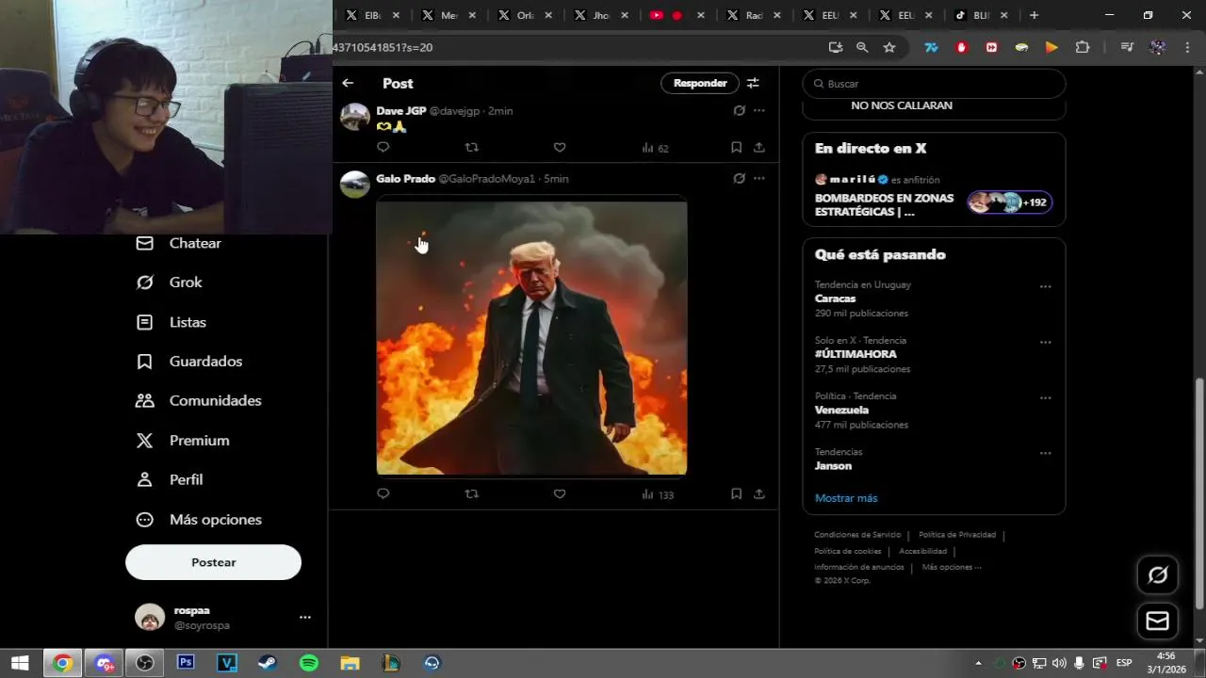Image resolution: width=1206 pixels, height=678 pixels.
Task: Expand Más opciones in the footer
Action: pyautogui.click(x=952, y=567)
